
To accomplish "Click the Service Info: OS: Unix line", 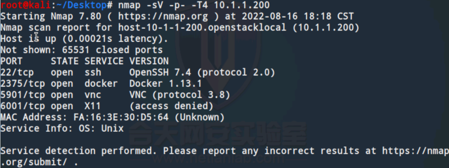I will coord(62,128).
